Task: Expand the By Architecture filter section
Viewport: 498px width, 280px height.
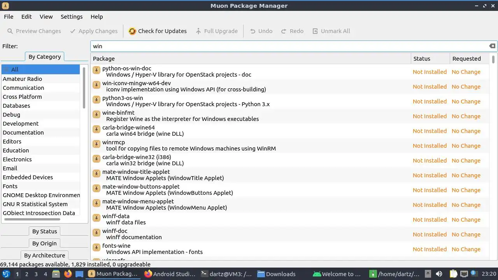Action: pyautogui.click(x=44, y=255)
